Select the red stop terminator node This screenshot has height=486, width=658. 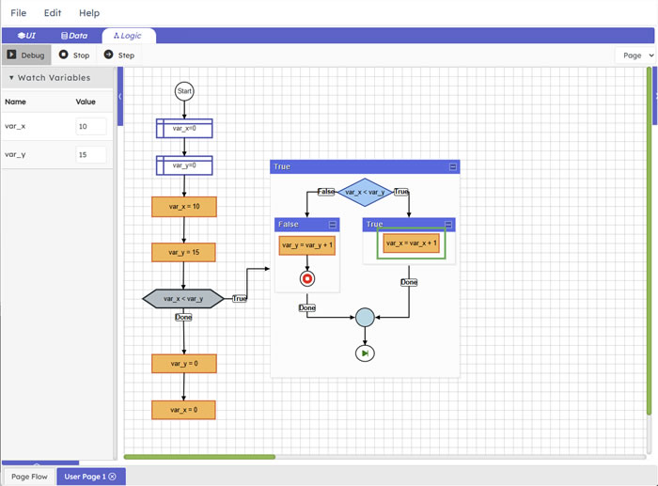click(307, 278)
